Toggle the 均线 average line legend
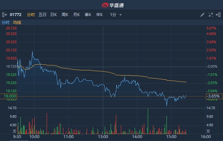The width and height of the screenshot is (223, 141). click(x=17, y=23)
